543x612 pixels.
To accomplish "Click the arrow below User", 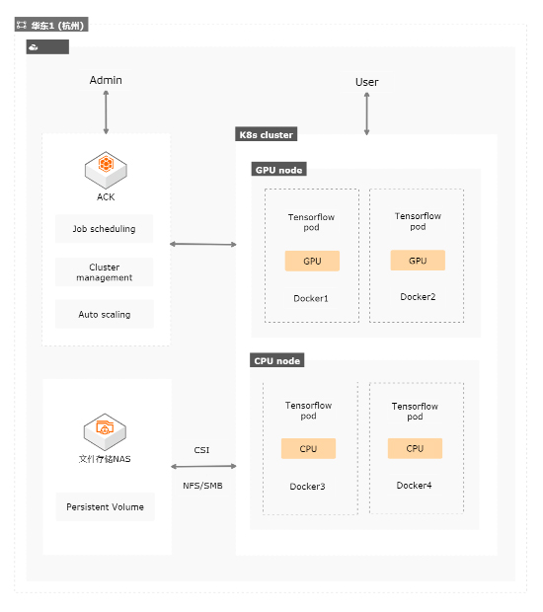I will pos(366,114).
